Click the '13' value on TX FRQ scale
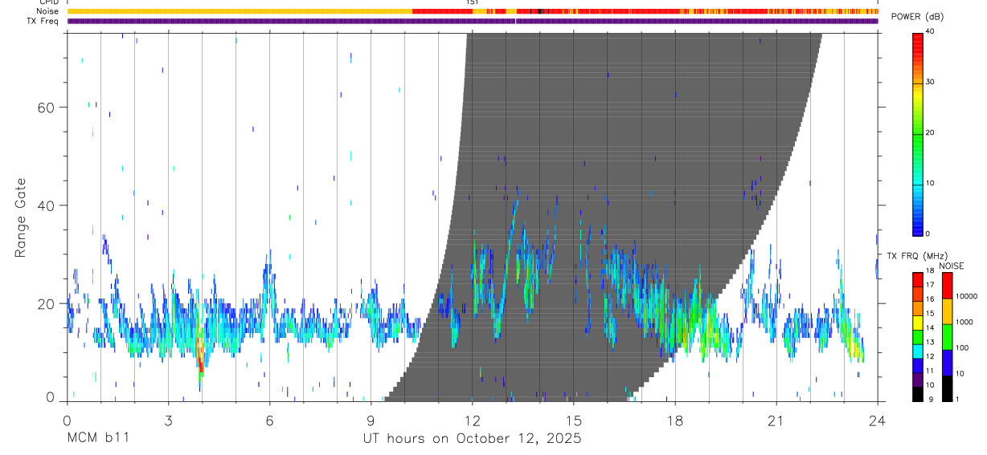The width and height of the screenshot is (987, 455). 929,342
